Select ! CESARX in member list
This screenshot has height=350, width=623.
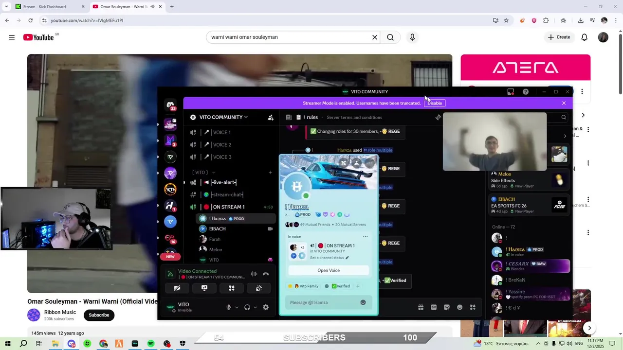coord(531,266)
